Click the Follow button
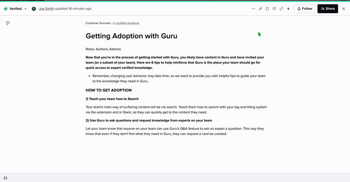 (x=304, y=9)
